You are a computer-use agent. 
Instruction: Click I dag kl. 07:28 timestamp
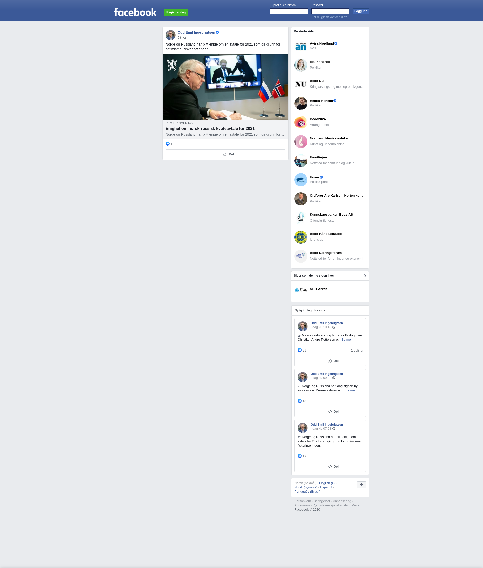point(321,429)
